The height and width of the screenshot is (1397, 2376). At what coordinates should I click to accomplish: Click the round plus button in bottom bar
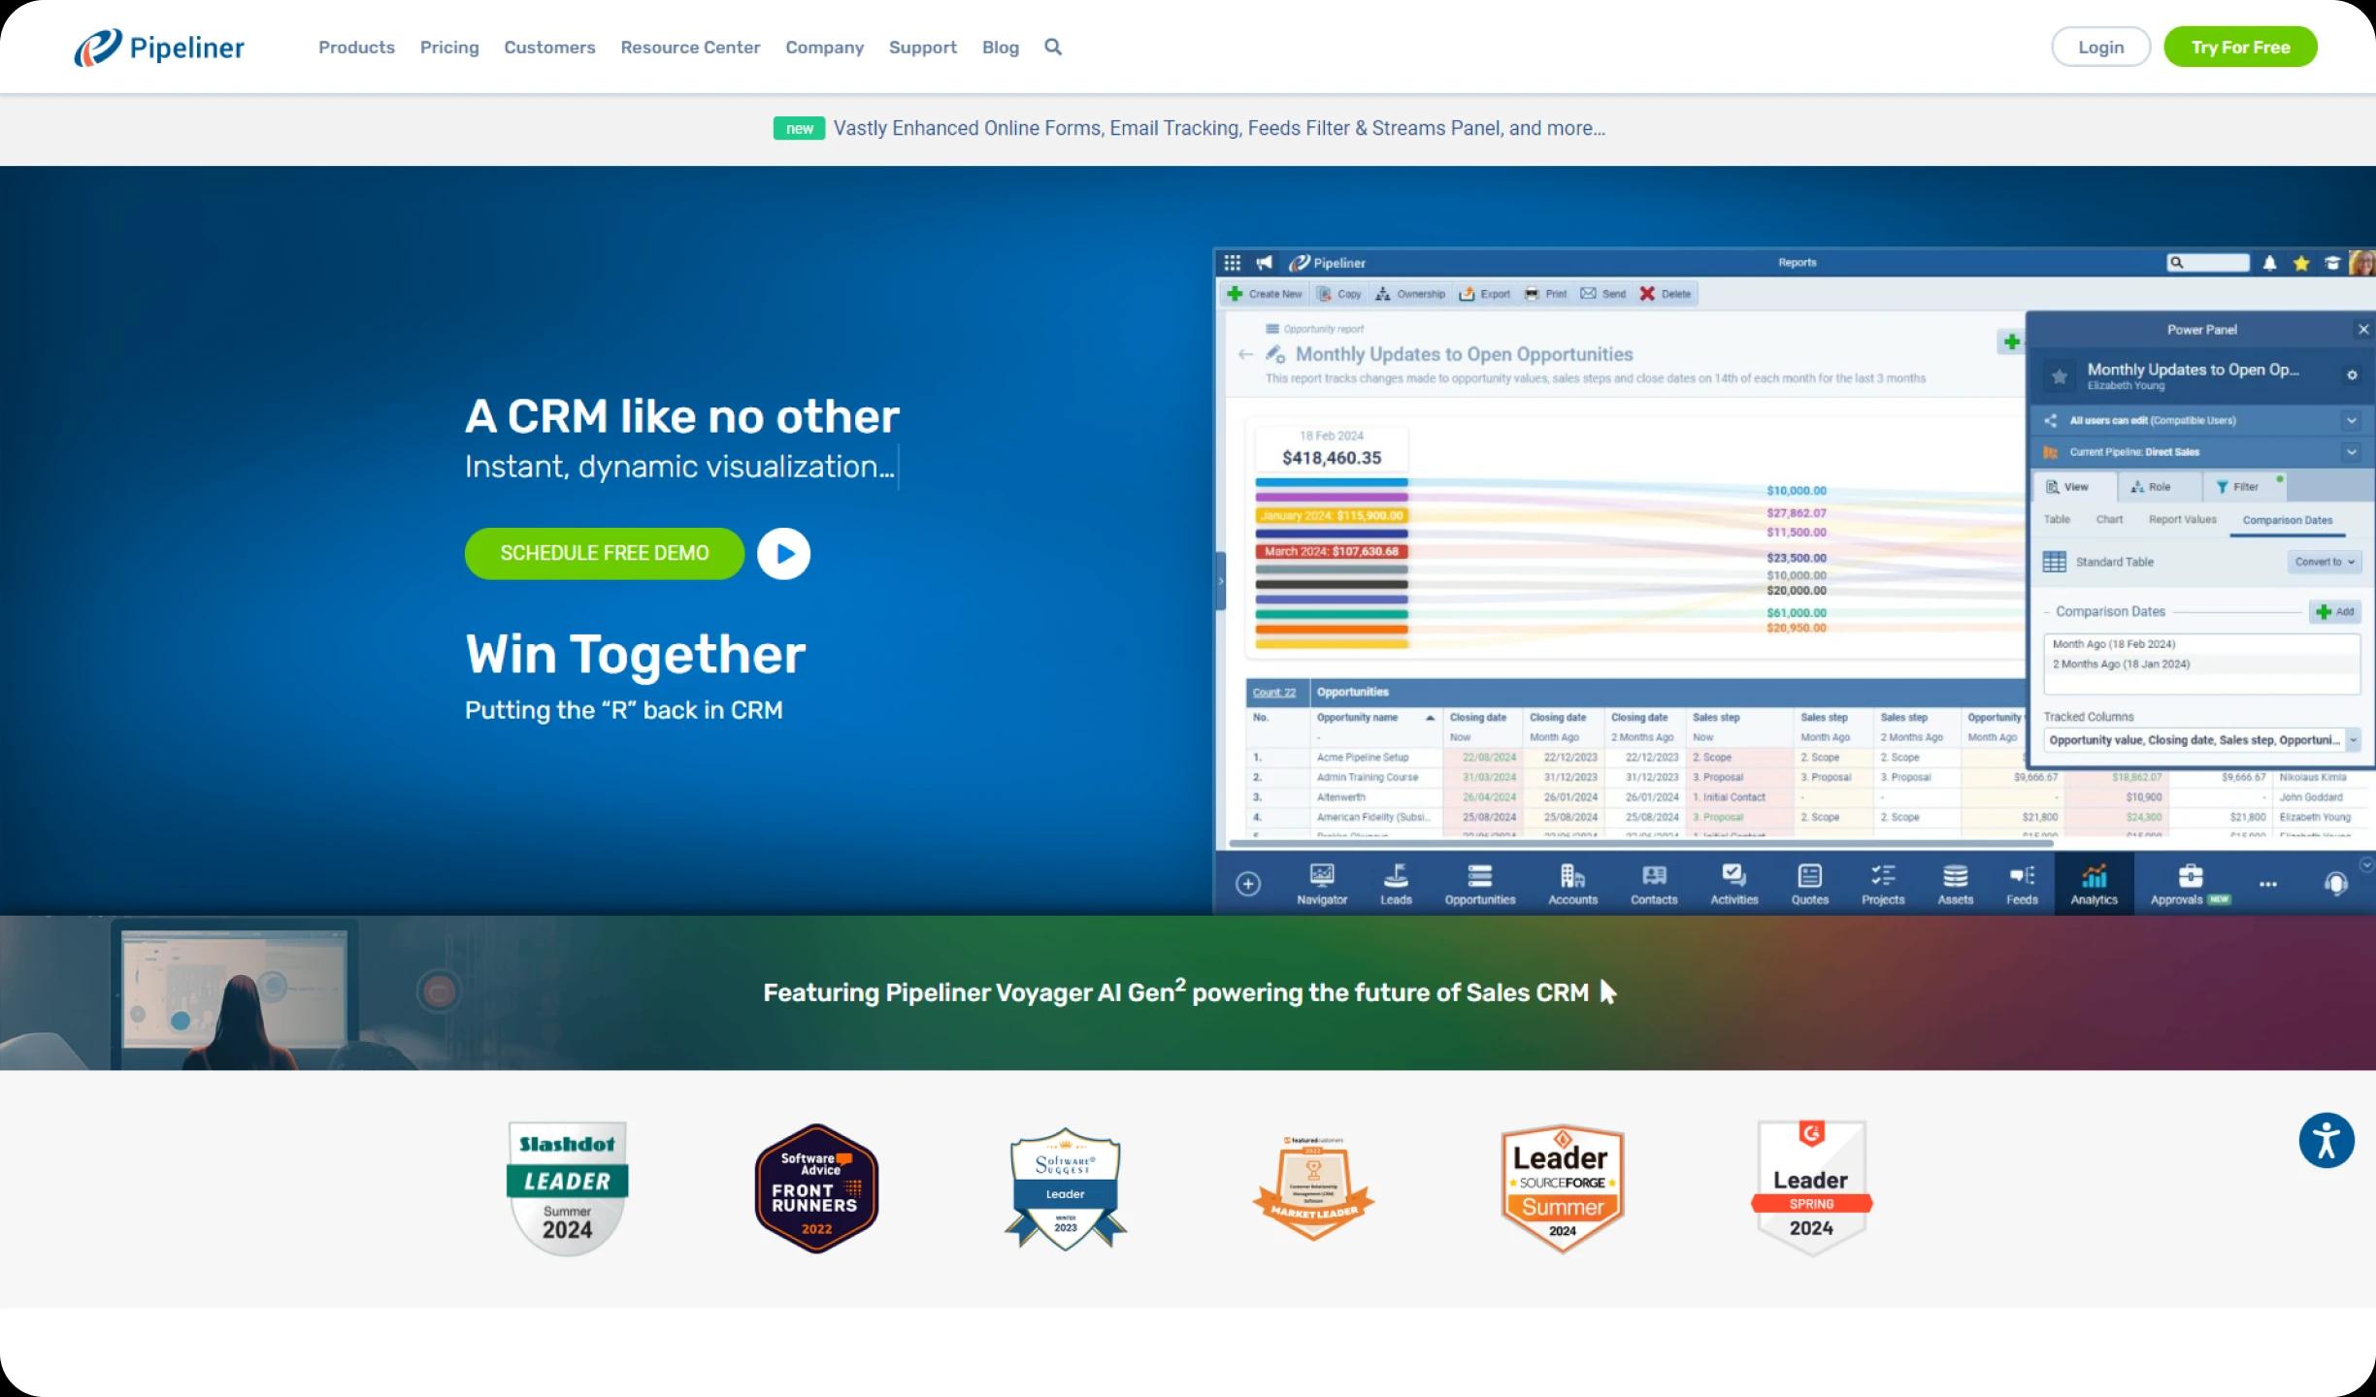pyautogui.click(x=1248, y=884)
